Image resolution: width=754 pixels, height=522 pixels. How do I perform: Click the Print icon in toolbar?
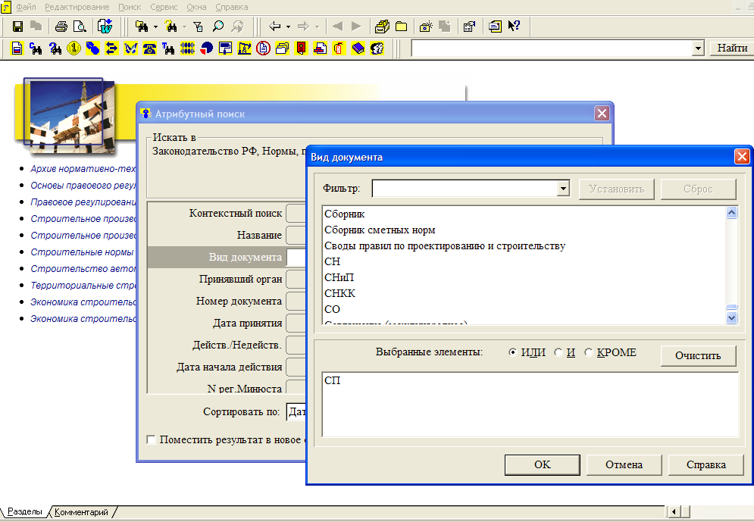(61, 27)
